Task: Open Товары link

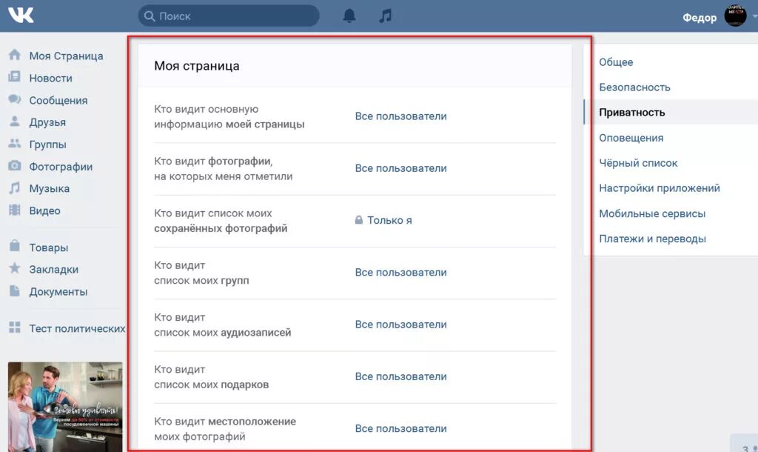Action: pos(48,247)
